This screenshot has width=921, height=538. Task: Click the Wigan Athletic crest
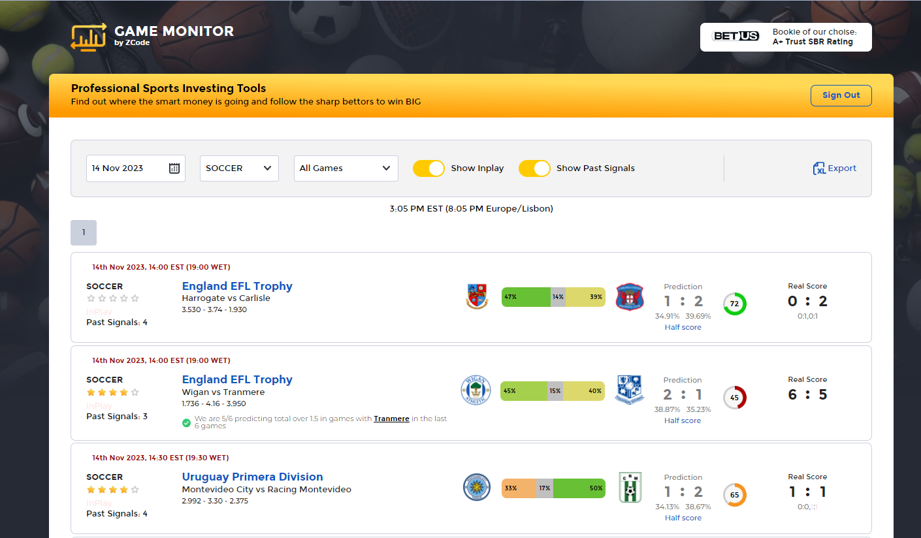[x=475, y=390]
